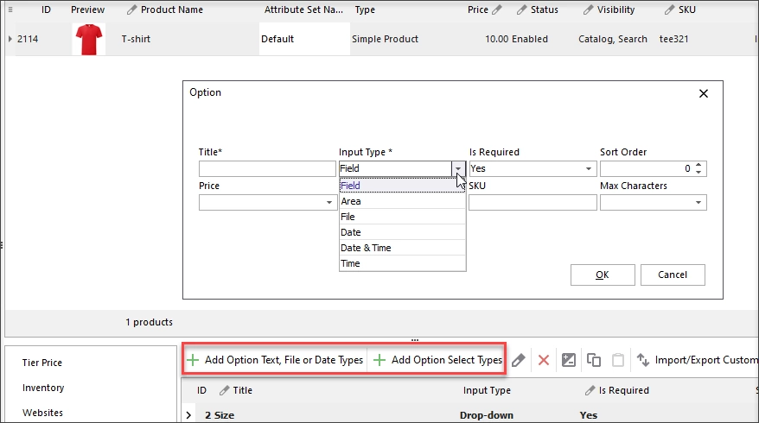Click the ID column header

[x=46, y=9]
